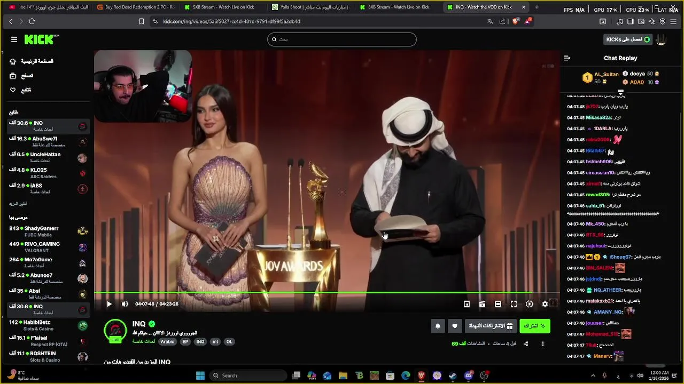Open a new browser tab
Image resolution: width=684 pixels, height=384 pixels.
[x=537, y=7]
